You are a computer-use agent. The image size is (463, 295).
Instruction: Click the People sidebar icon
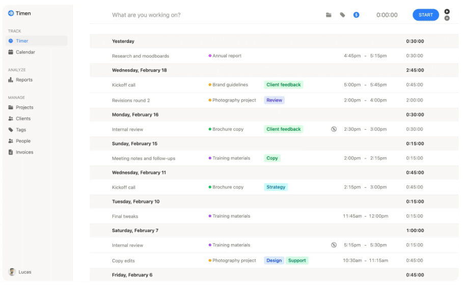(11, 141)
